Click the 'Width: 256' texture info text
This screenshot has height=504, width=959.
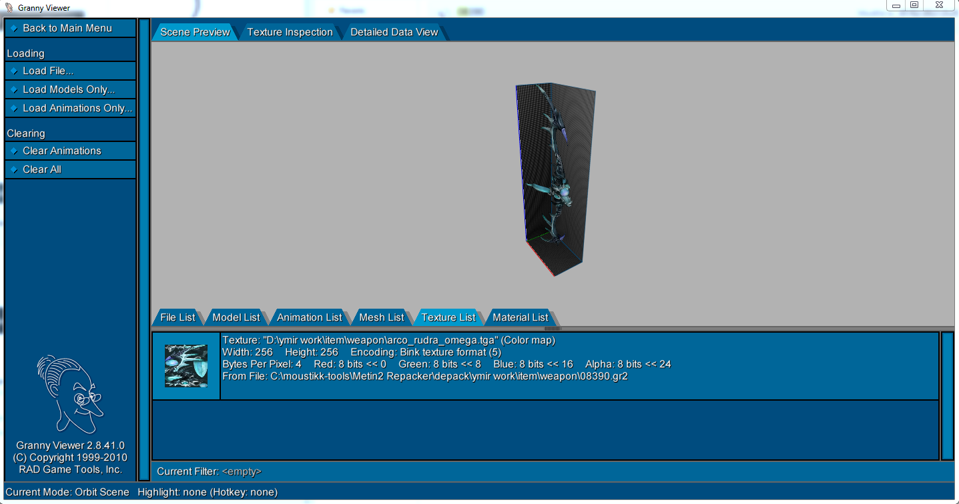click(x=248, y=352)
